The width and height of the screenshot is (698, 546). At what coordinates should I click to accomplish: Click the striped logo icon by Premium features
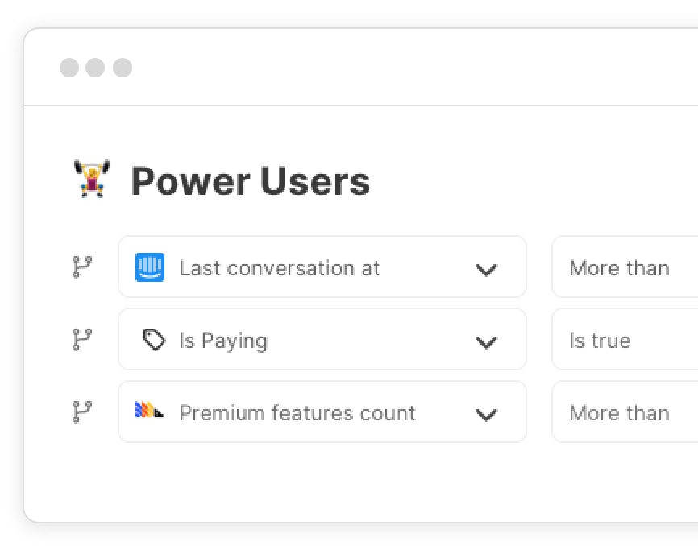150,412
